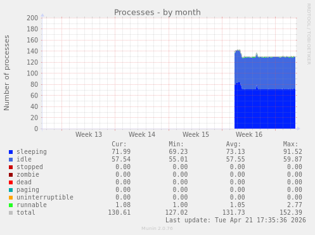Click the runnable legend color swatch
The width and height of the screenshot is (315, 235).
[11, 205]
